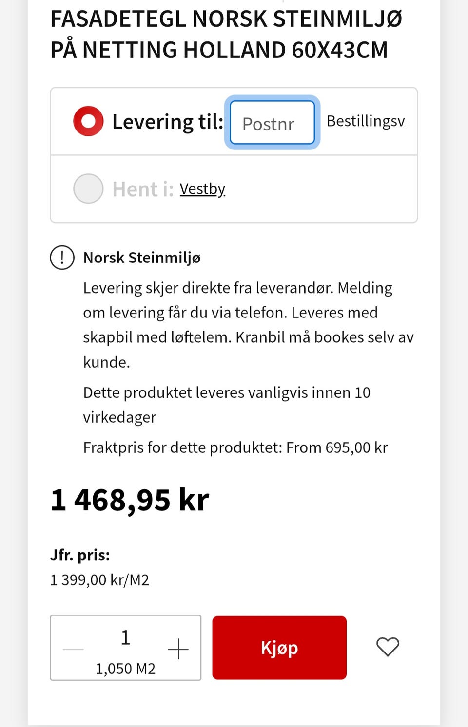Select the Hent i radio option
This screenshot has width=468, height=727.
[88, 188]
